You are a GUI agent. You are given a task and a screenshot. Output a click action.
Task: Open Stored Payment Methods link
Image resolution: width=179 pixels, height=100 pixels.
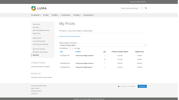[40, 44]
